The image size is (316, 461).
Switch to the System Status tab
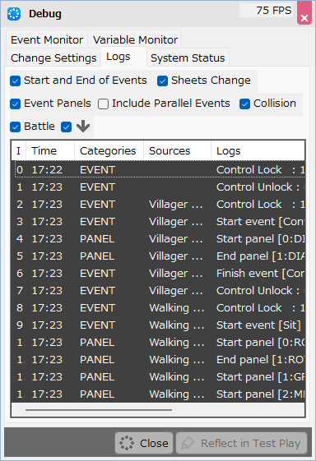pos(188,58)
